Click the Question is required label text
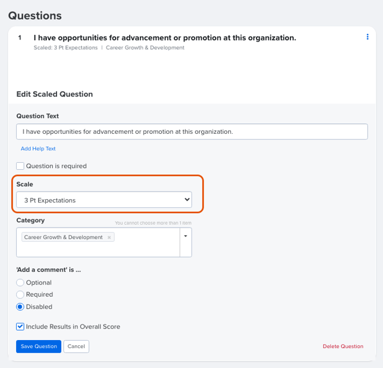Viewport: 383px width, 368px height. pyautogui.click(x=57, y=166)
